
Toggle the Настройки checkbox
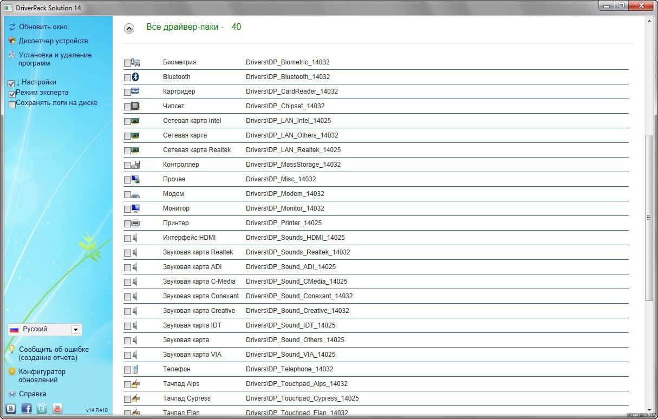(11, 84)
